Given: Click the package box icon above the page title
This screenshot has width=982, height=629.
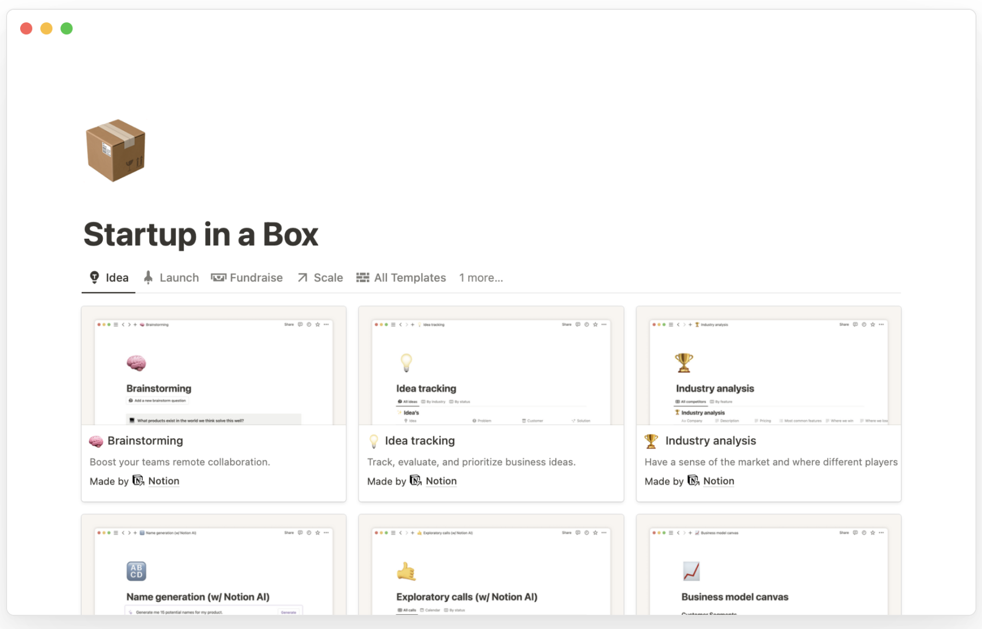Looking at the screenshot, I should [x=115, y=151].
